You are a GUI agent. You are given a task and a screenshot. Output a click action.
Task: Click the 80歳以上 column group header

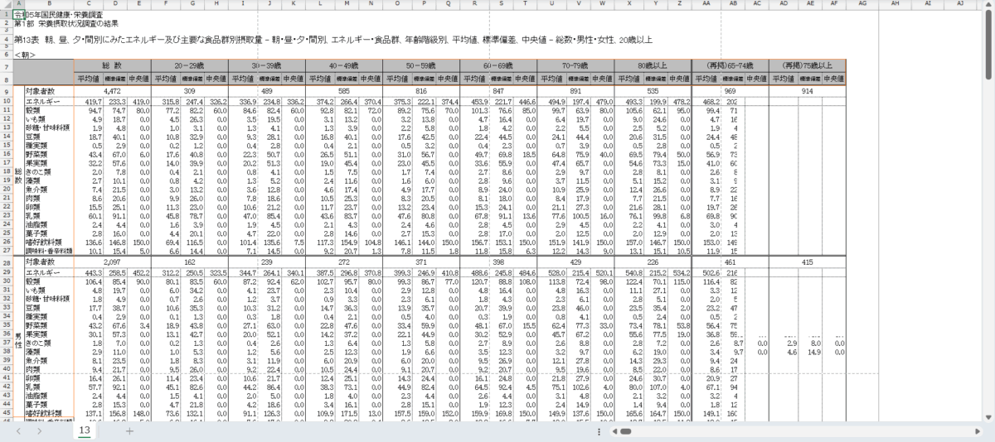click(650, 65)
